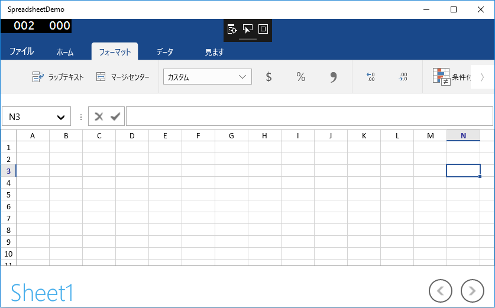Screen dimensions: 495x308
Task: Select row 3 header
Action: (8, 171)
